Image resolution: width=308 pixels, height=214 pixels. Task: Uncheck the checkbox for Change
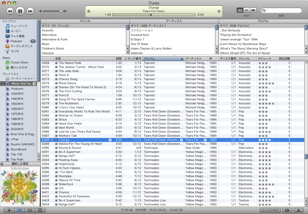56,140
